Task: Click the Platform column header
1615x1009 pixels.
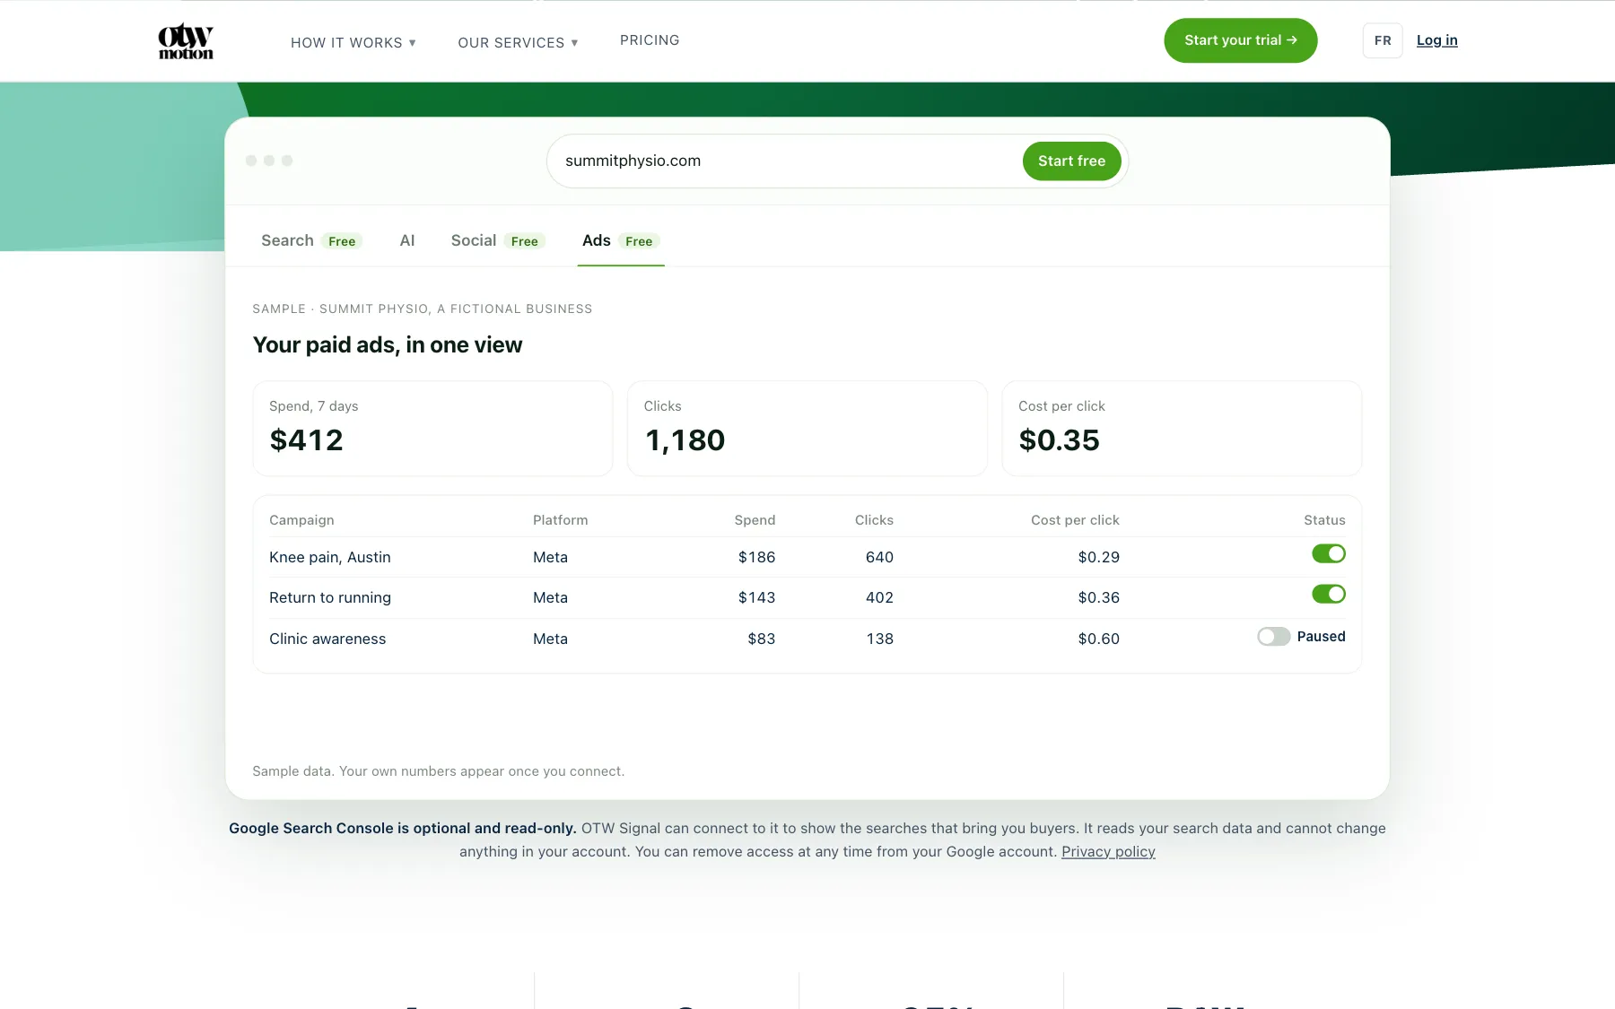Action: [560, 520]
